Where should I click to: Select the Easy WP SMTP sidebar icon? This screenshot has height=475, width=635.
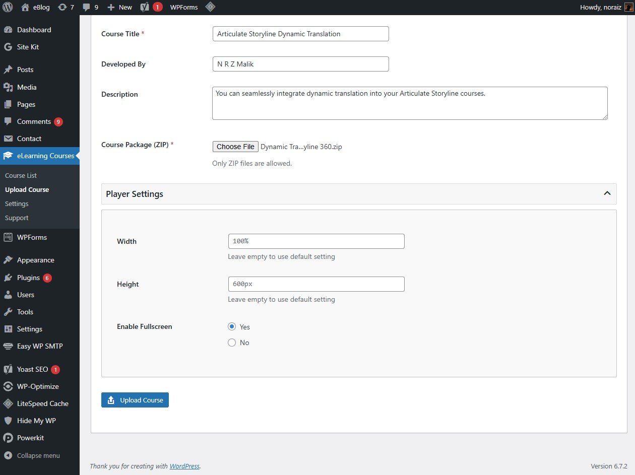tap(8, 346)
